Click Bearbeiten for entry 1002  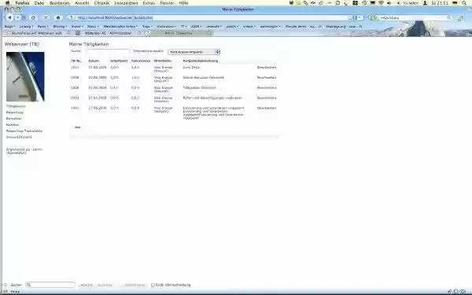click(267, 108)
